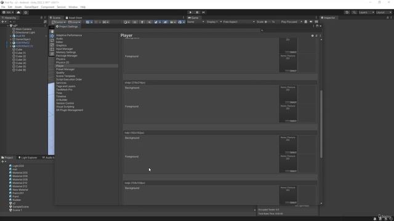This screenshot has width=394, height=221.
Task: Open the Assets menu
Action: tap(18, 7)
